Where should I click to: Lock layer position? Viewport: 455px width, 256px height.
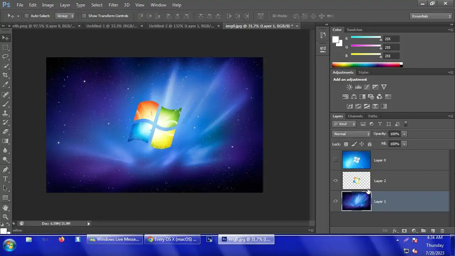pyautogui.click(x=362, y=144)
